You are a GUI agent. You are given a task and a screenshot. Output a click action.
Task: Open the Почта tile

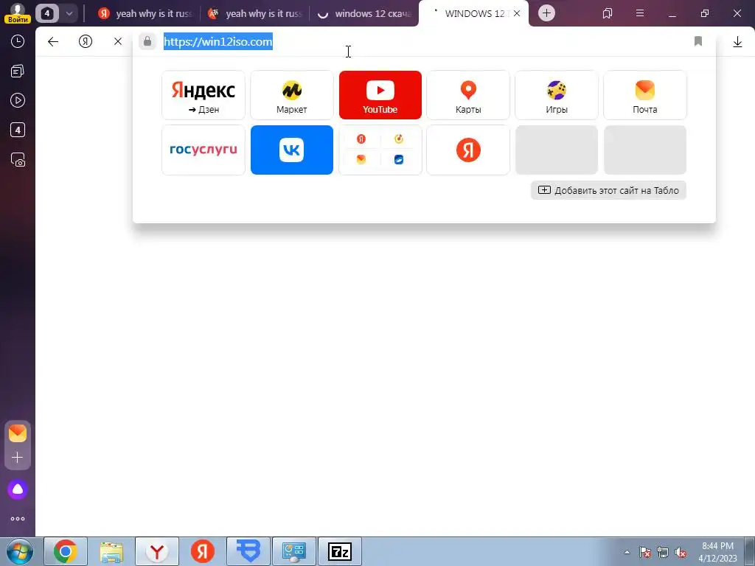[x=645, y=95]
